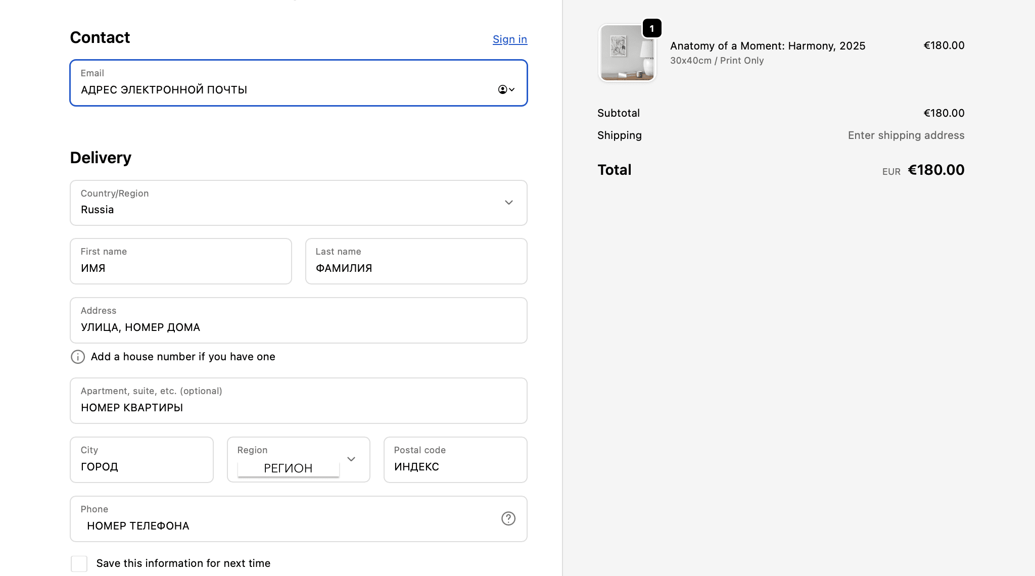
Task: Click the house number info icon
Action: coord(78,357)
